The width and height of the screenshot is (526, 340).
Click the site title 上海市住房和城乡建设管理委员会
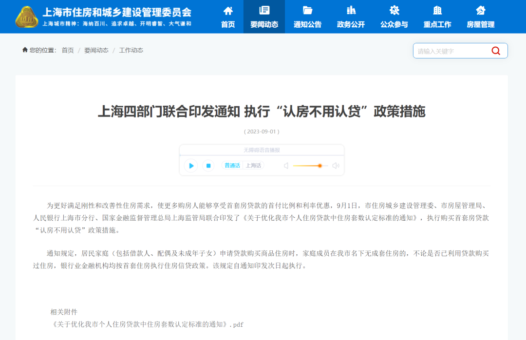click(117, 12)
